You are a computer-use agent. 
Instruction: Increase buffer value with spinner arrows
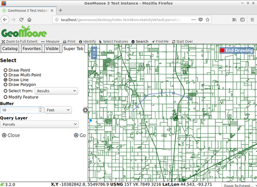[40, 109]
